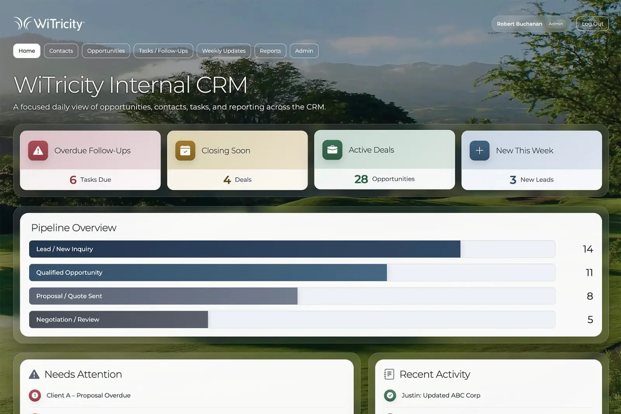Click the Active Deals briefcase icon
621x414 pixels.
[x=332, y=150]
